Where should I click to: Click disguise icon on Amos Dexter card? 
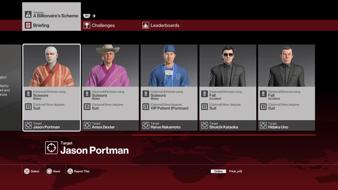tap(87, 107)
